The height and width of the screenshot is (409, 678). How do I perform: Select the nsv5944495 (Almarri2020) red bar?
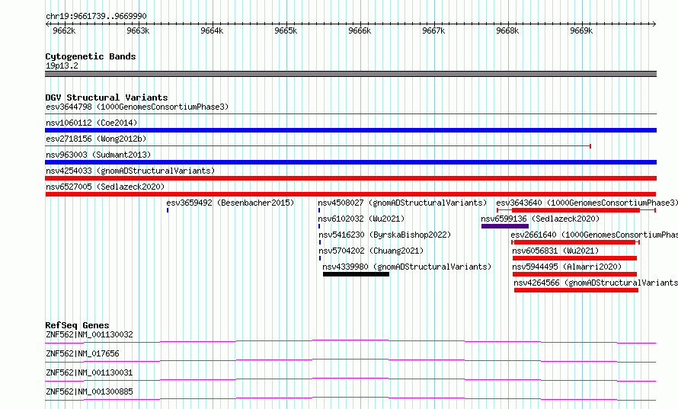[x=574, y=274]
